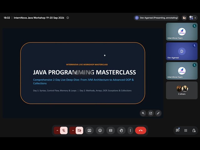Open more options three-dot menu
The width and height of the screenshot is (200, 150).
coord(130,130)
